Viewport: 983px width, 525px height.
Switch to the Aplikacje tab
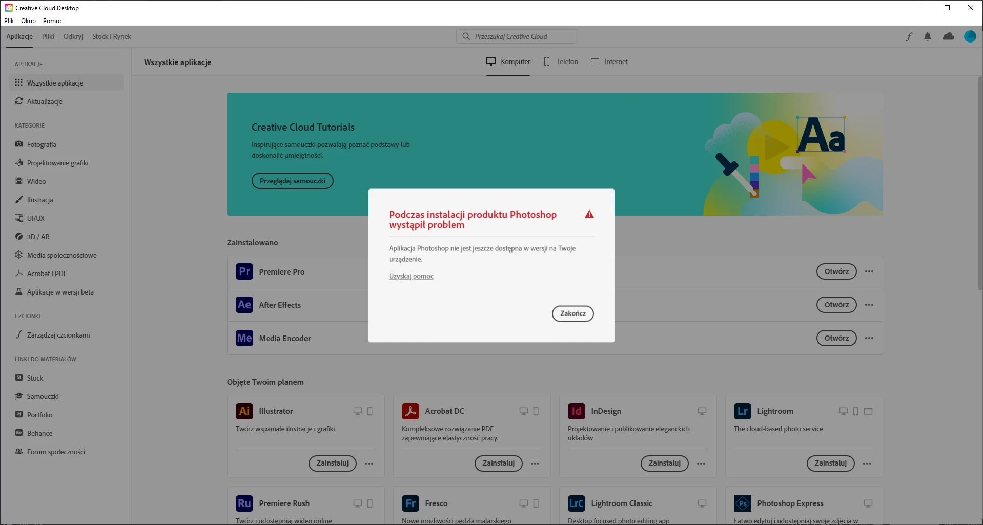(19, 36)
